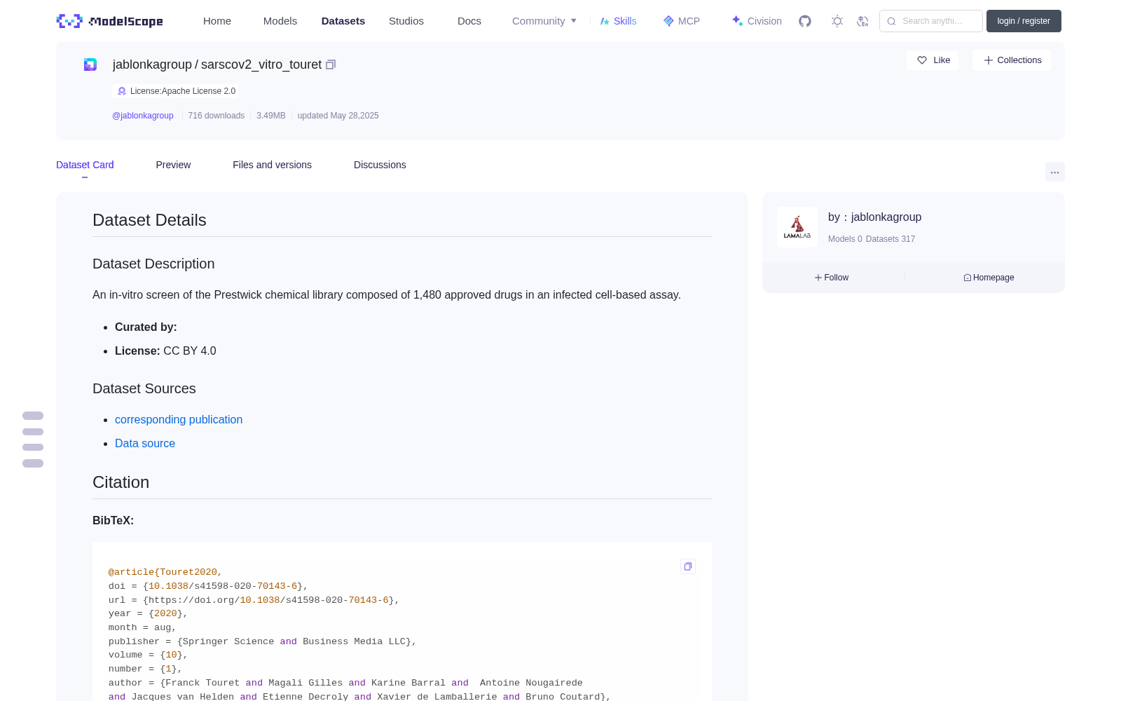
Task: Copy dataset name sarscov2_vitro_touret icon
Action: coord(331,64)
